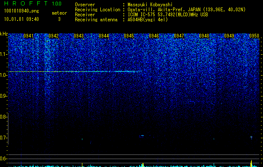263x167 pixels.
Task: Click the kHz axis unit label
Action: coord(4,34)
